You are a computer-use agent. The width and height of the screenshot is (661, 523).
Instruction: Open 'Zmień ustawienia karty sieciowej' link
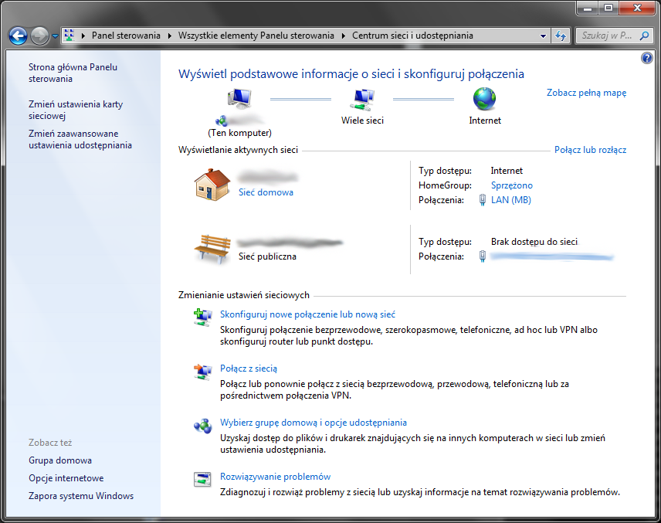(x=75, y=110)
